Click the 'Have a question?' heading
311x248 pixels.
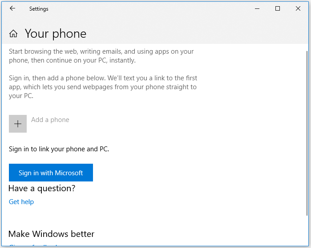42,189
